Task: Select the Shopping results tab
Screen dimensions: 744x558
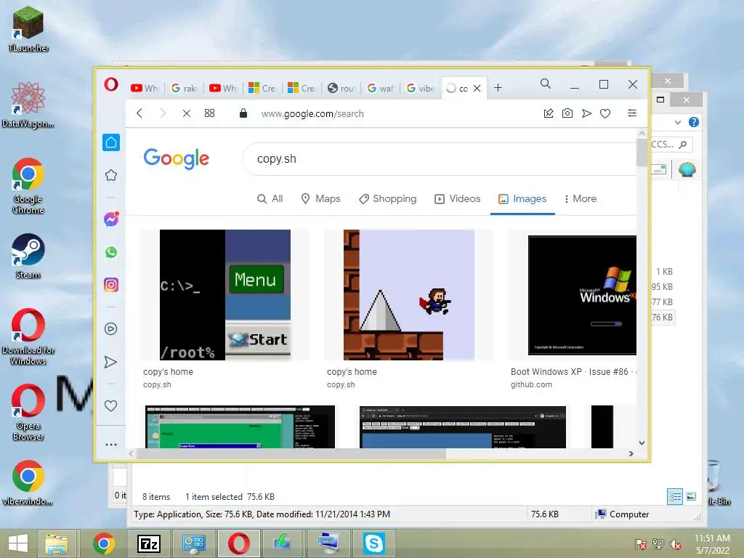Action: click(x=388, y=199)
